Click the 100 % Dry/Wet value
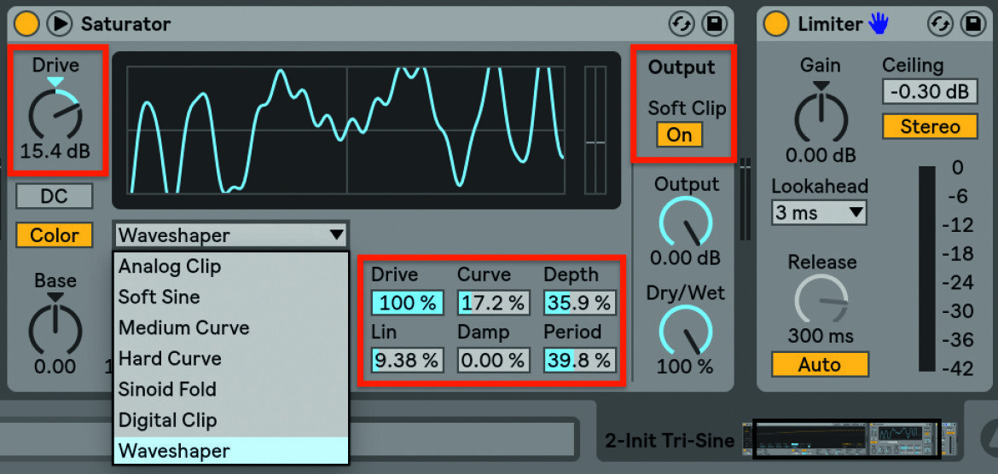This screenshot has height=474, width=998. point(686,367)
